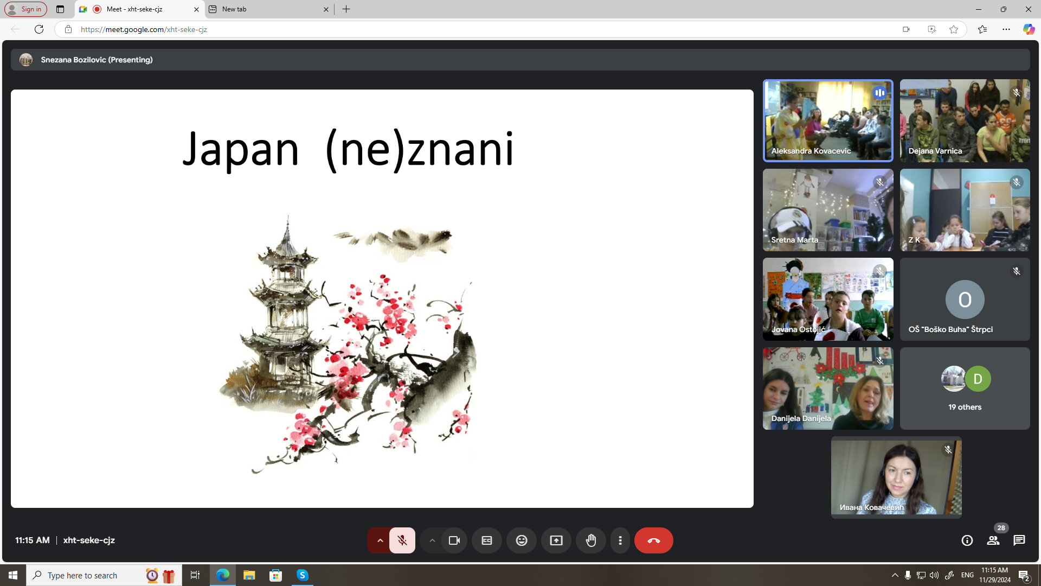The image size is (1041, 586).
Task: Select the Meet - xht-seke-cjz tab
Action: tap(139, 9)
